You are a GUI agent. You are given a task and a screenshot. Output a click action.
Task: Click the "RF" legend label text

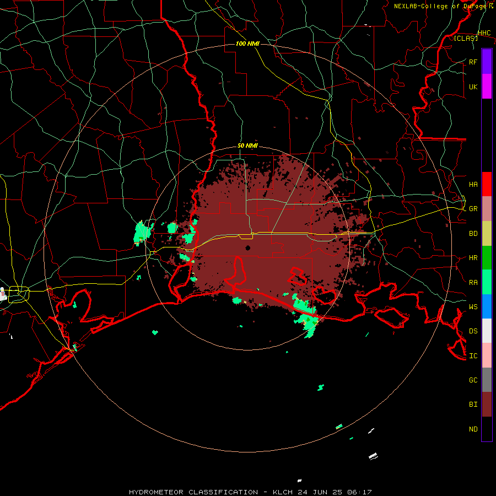tap(473, 62)
